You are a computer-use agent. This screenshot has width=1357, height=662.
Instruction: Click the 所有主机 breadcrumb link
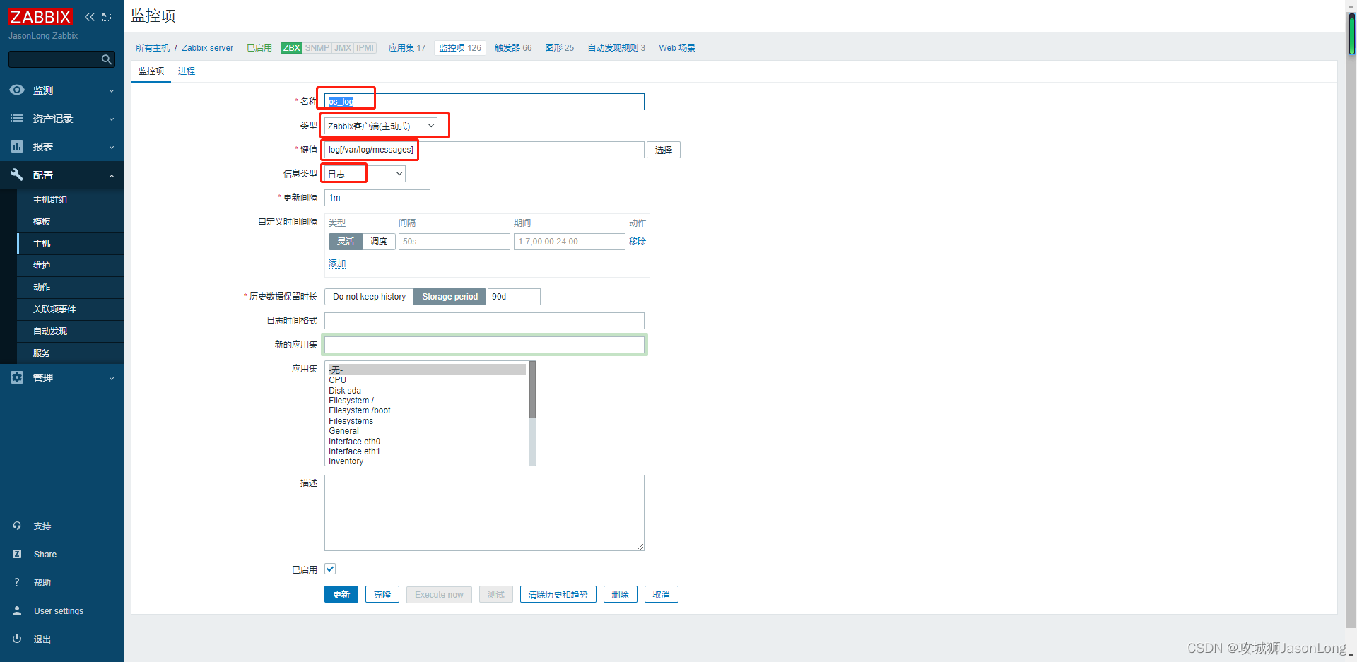tap(153, 48)
